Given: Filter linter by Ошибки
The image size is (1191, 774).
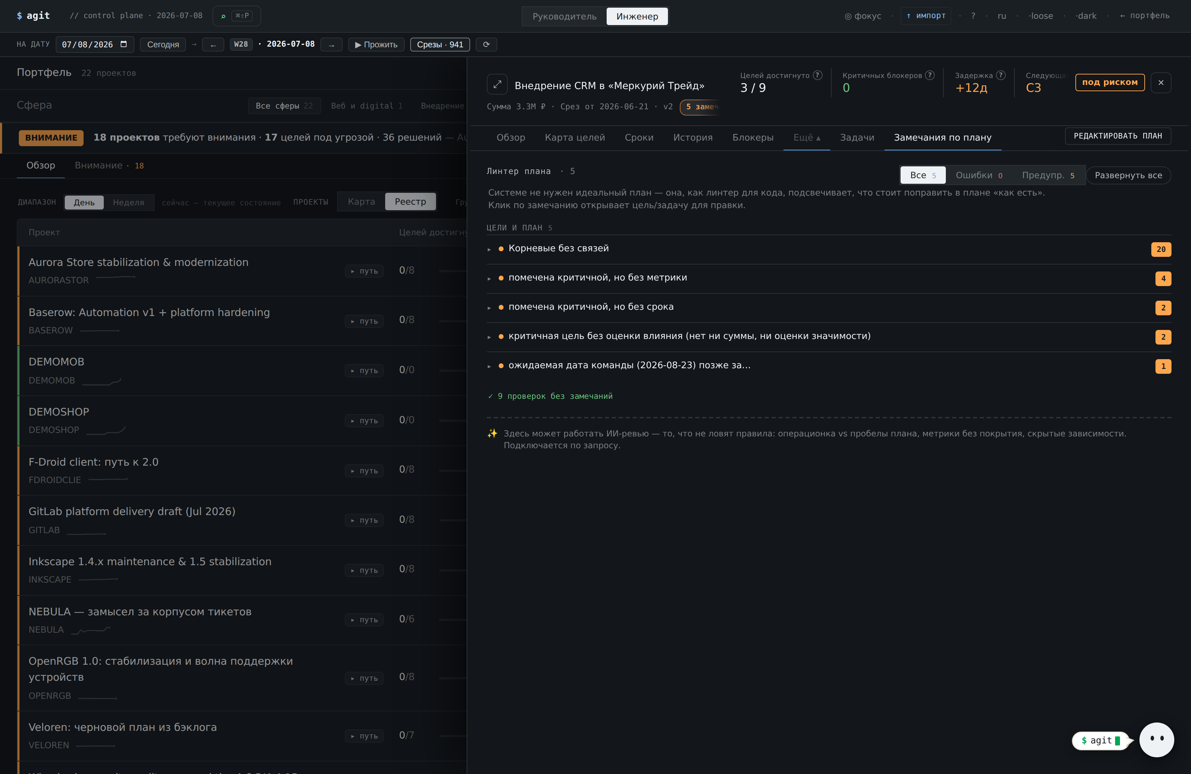Looking at the screenshot, I should (979, 175).
